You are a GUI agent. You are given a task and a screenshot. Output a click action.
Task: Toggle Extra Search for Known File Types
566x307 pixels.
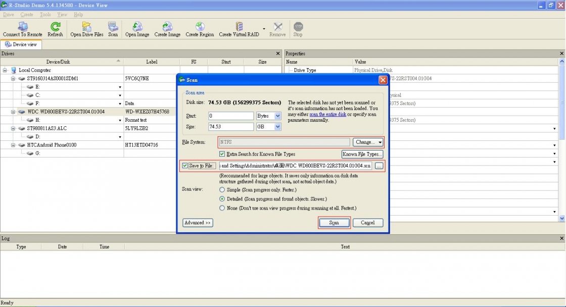tap(222, 154)
